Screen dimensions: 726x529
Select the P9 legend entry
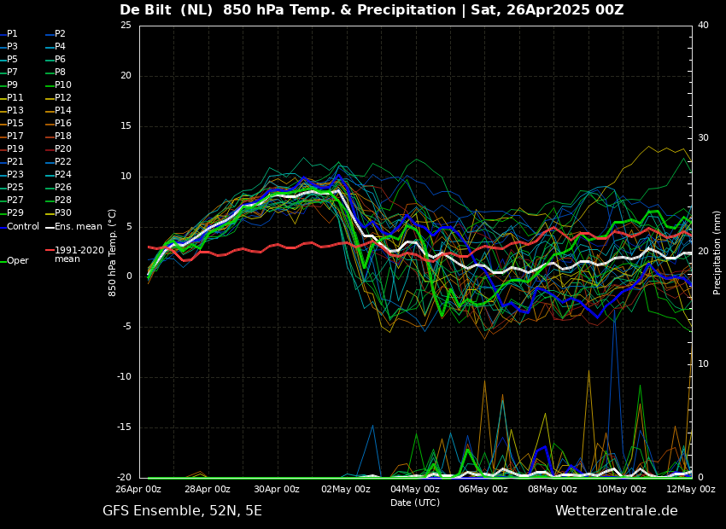(x=9, y=85)
